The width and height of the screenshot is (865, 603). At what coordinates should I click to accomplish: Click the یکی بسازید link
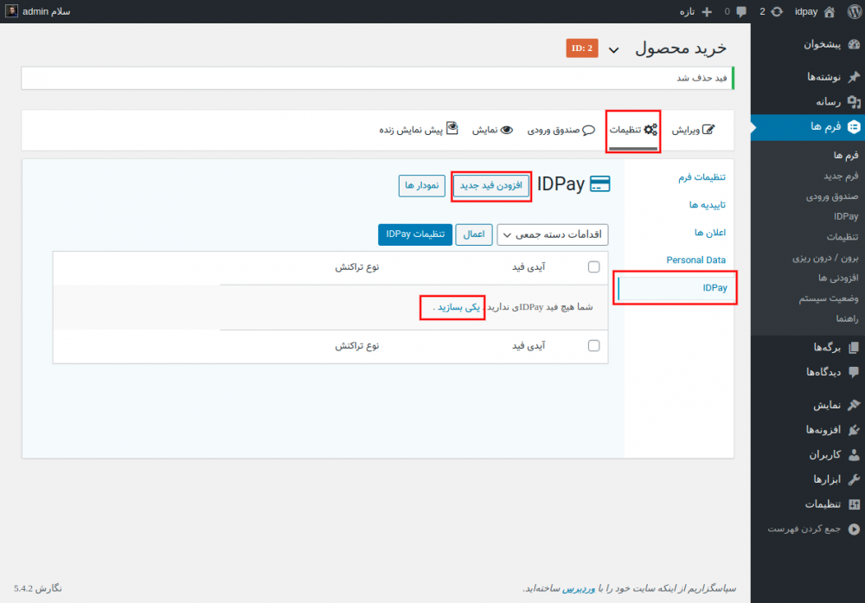[453, 307]
